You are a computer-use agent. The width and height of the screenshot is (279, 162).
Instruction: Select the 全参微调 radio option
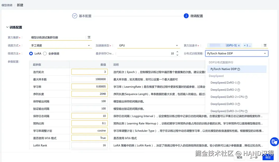click(45, 53)
